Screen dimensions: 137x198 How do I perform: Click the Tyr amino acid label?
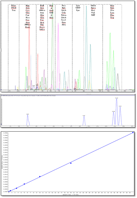pyautogui.click(x=78, y=10)
